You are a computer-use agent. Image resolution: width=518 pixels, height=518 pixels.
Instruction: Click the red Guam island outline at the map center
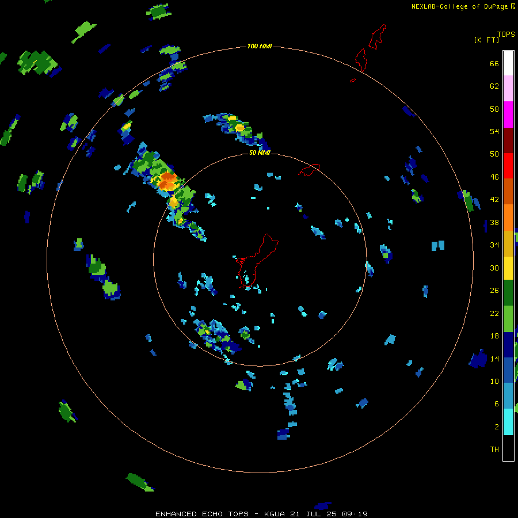(x=258, y=260)
